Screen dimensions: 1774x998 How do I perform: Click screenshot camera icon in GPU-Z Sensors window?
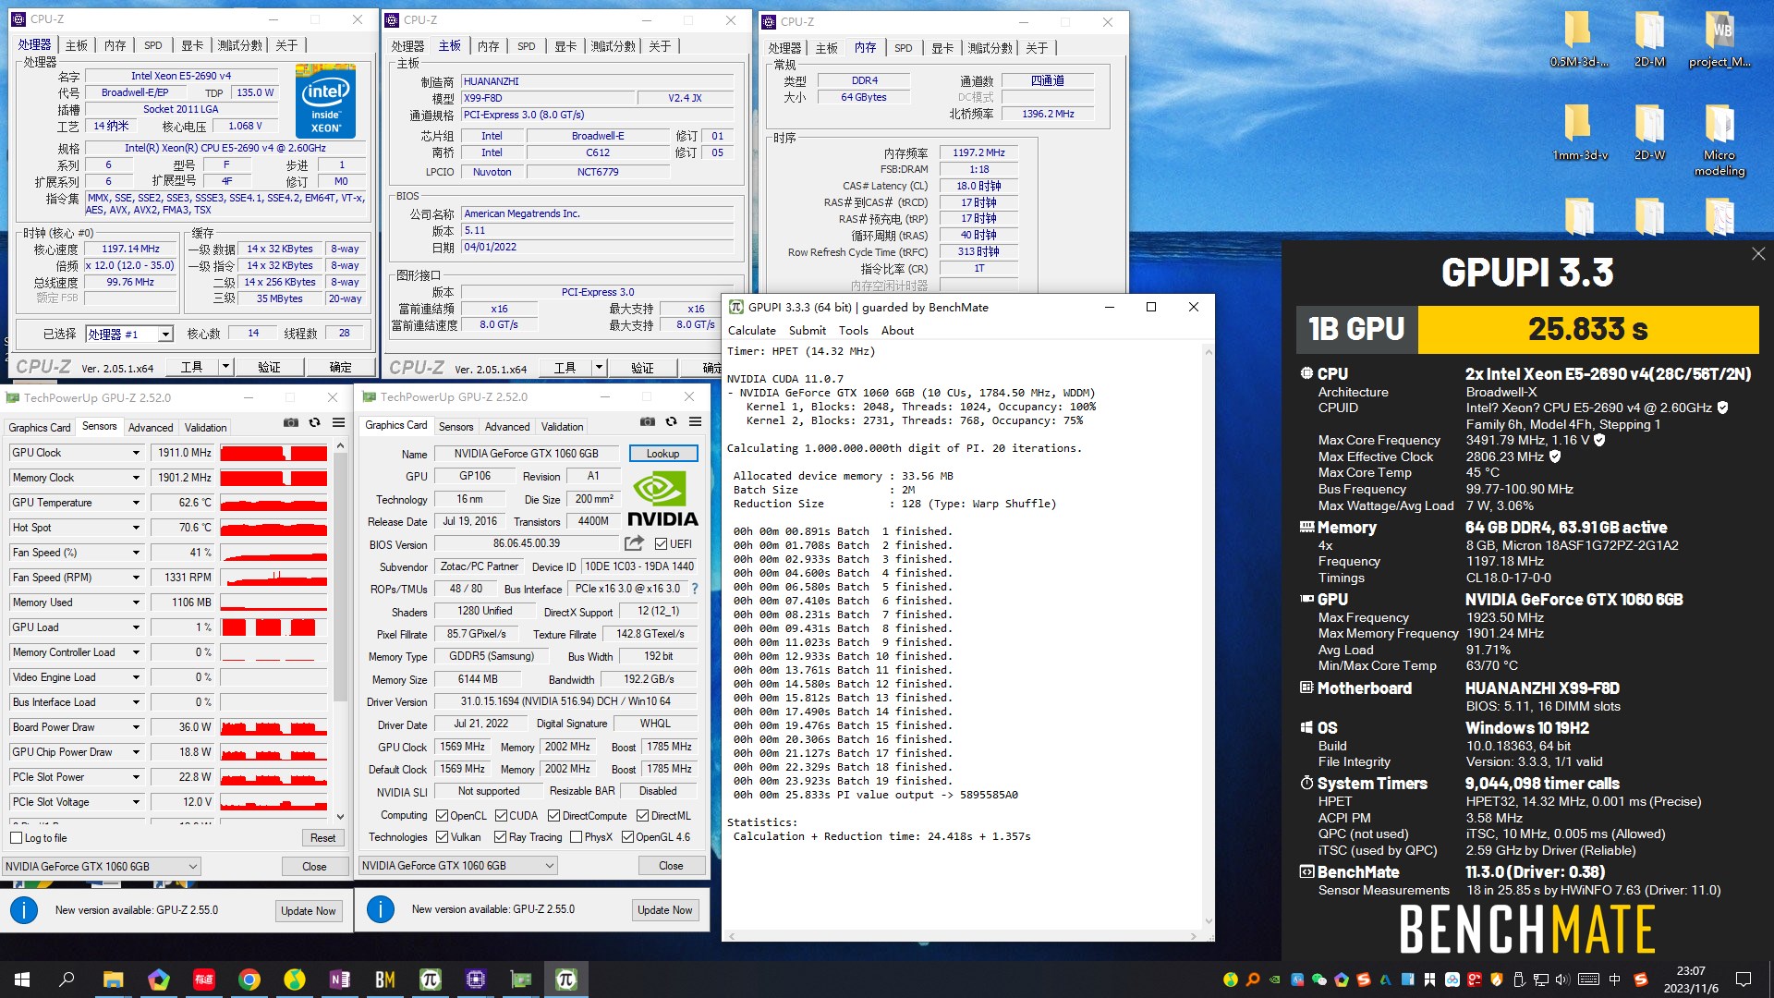[291, 422]
